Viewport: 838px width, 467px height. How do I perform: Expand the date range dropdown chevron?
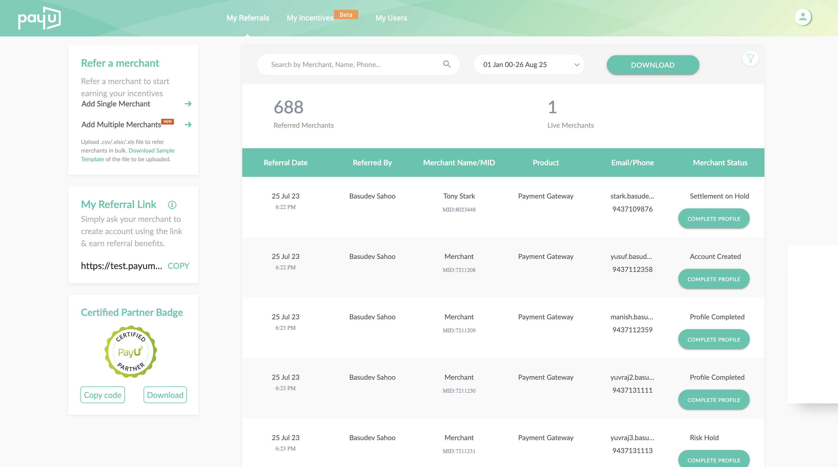click(577, 65)
